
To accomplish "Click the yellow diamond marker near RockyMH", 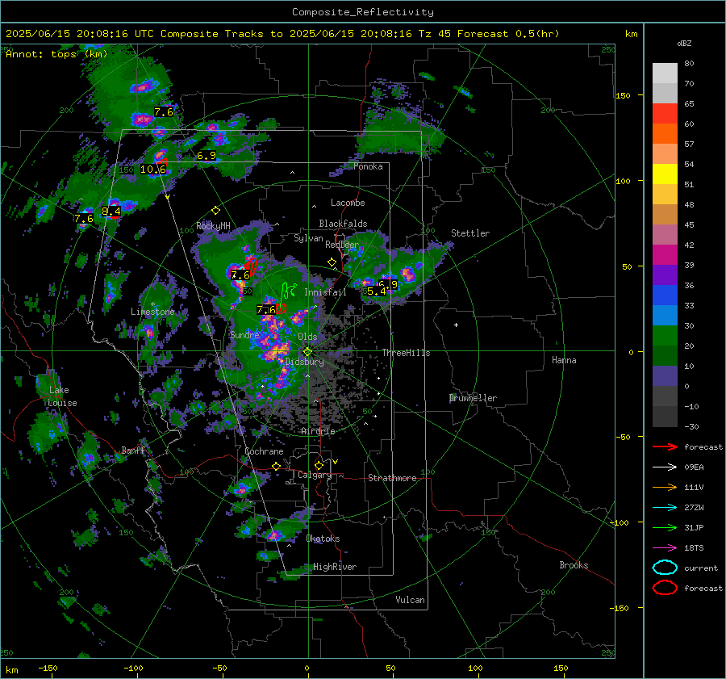I will click(x=215, y=211).
